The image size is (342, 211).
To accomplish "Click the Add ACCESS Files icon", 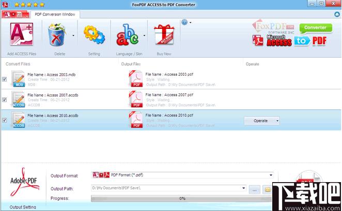I will coord(21,35).
